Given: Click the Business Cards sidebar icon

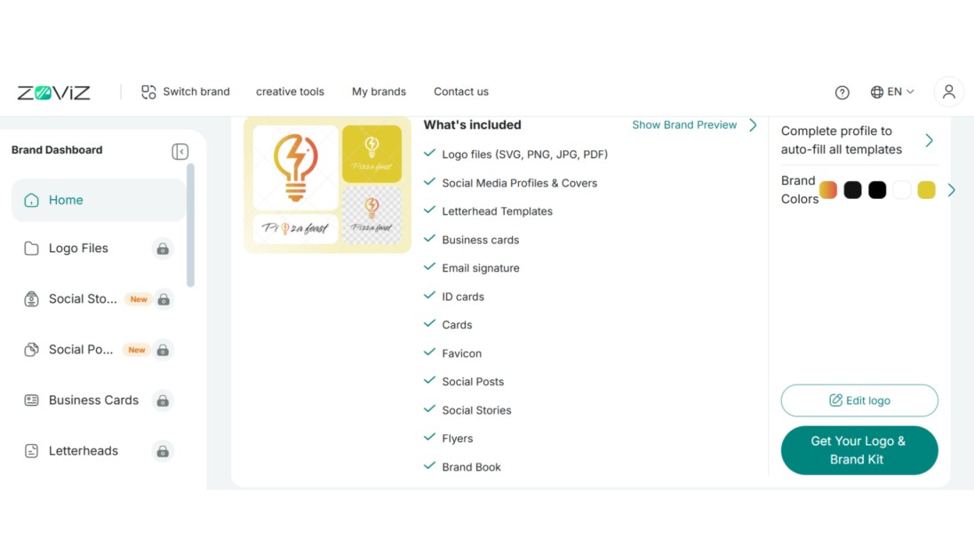Looking at the screenshot, I should [31, 400].
